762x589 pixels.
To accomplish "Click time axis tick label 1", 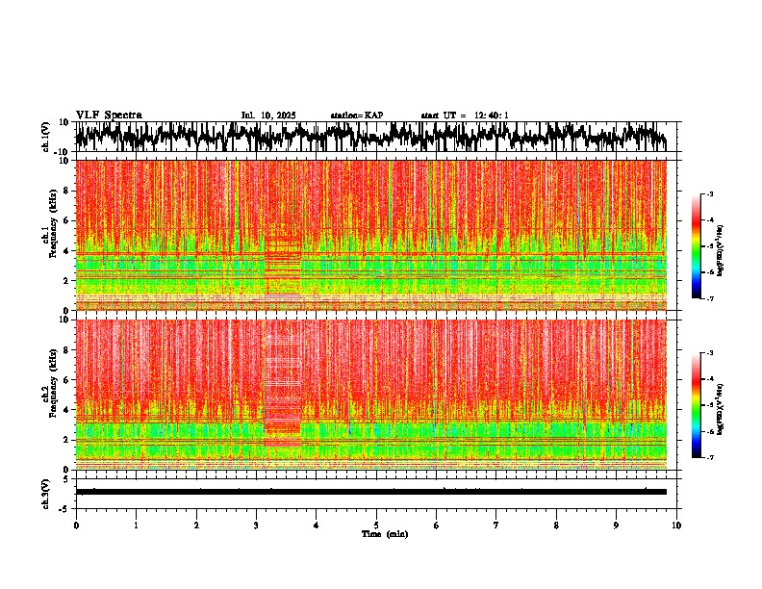I will (136, 525).
